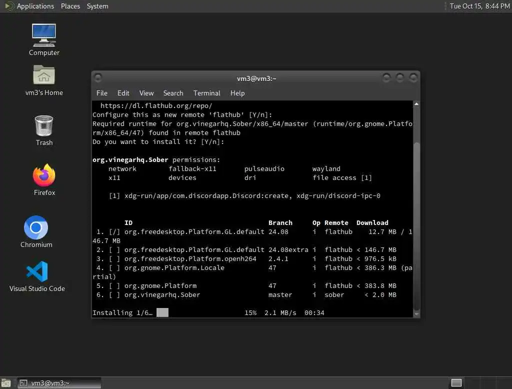Close the terminal window
This screenshot has width=512, height=389.
click(413, 77)
